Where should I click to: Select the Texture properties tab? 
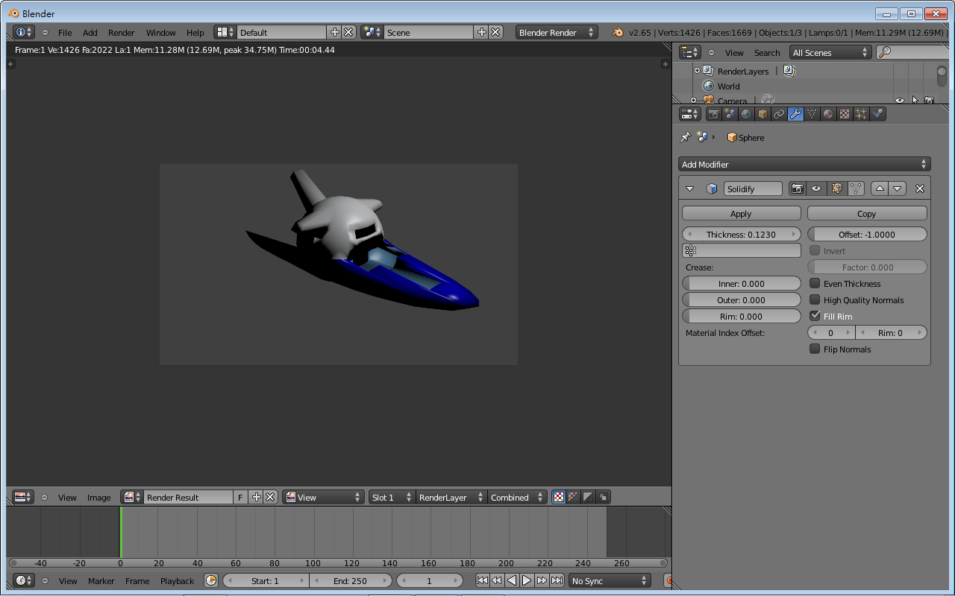click(x=844, y=113)
